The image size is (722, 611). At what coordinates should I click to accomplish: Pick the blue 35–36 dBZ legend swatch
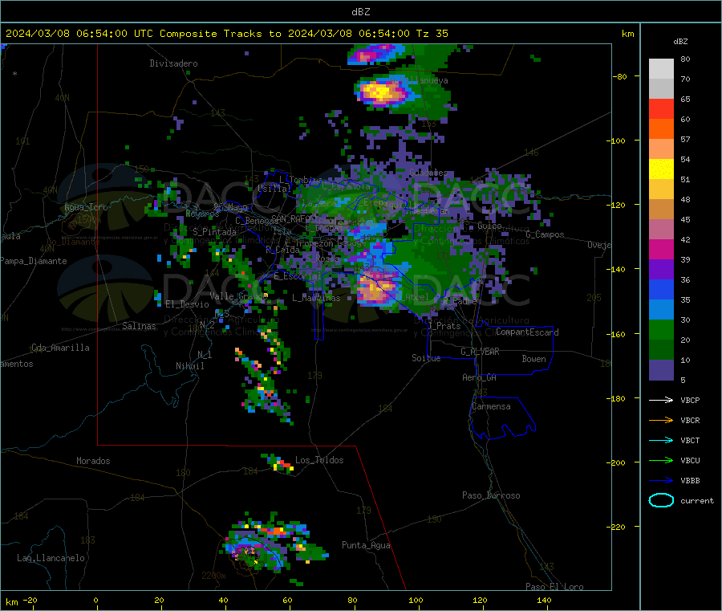coord(661,289)
